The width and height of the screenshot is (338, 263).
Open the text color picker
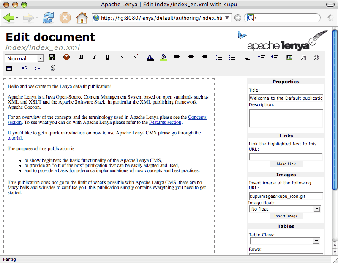point(150,57)
